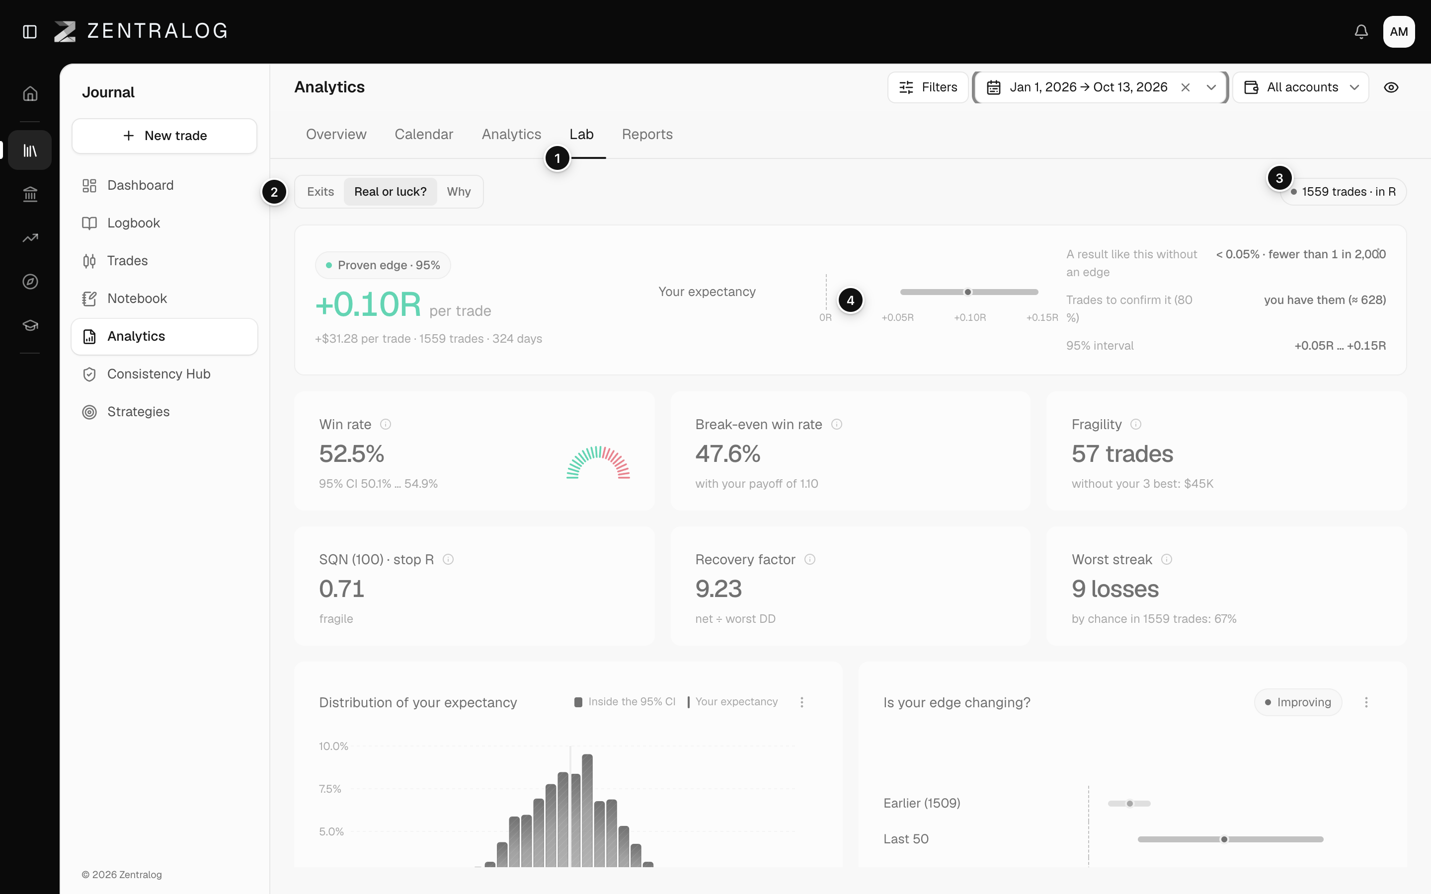This screenshot has height=894, width=1431.
Task: Select the Exits segment
Action: 320,192
